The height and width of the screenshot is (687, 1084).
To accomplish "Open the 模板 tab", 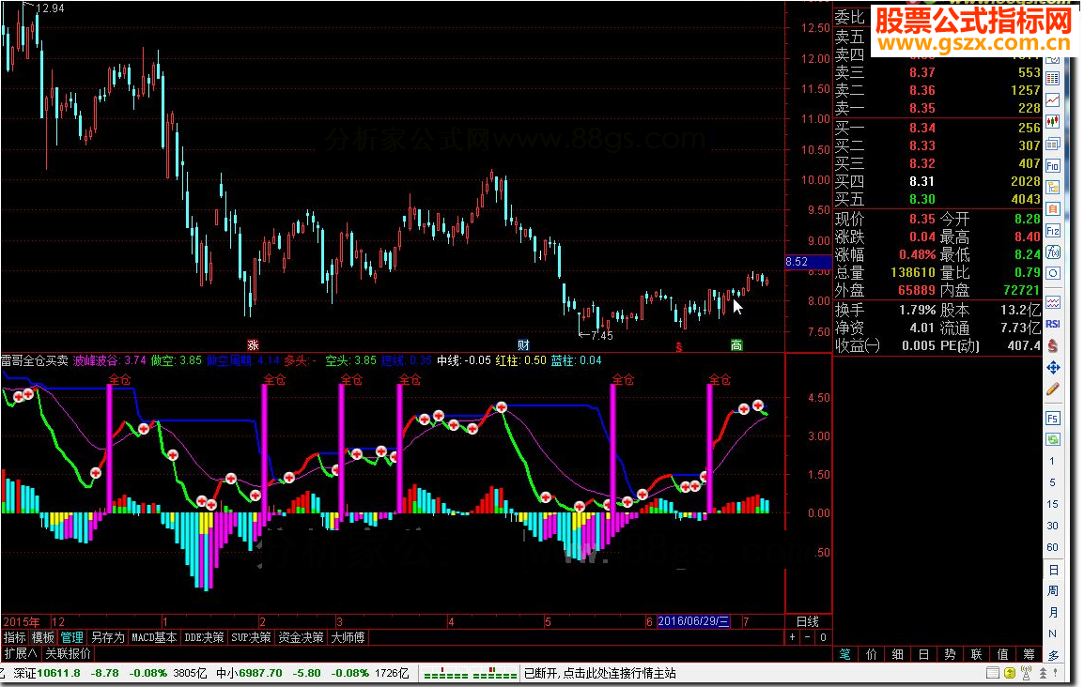I will [x=43, y=637].
